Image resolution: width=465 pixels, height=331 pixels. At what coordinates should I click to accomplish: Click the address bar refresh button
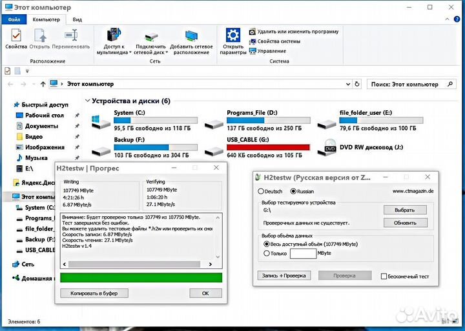[x=357, y=84]
